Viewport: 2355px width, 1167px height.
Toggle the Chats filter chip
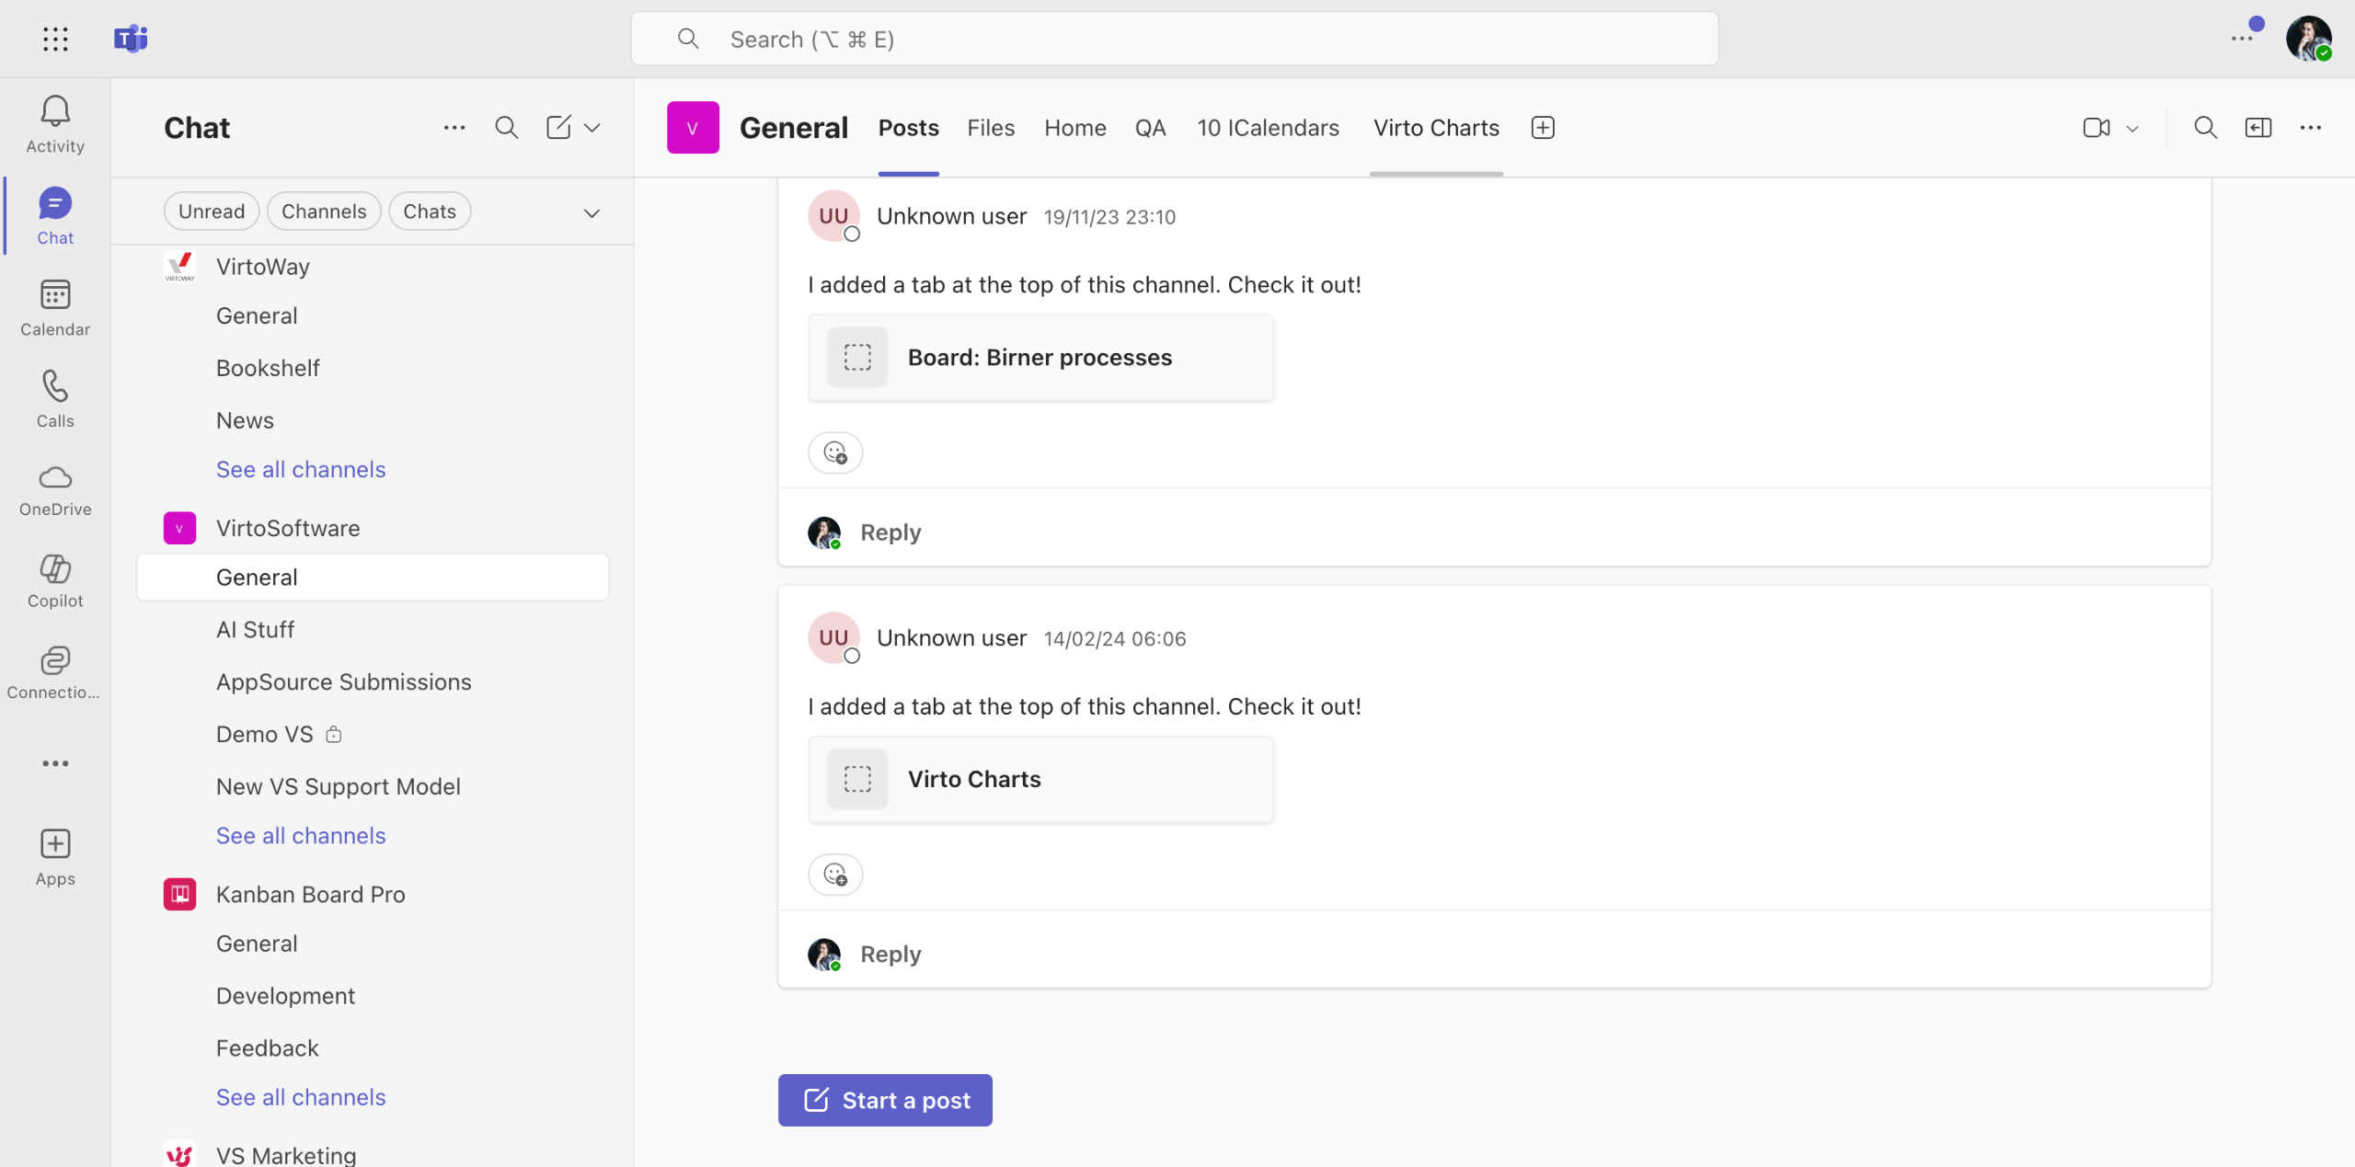point(430,212)
